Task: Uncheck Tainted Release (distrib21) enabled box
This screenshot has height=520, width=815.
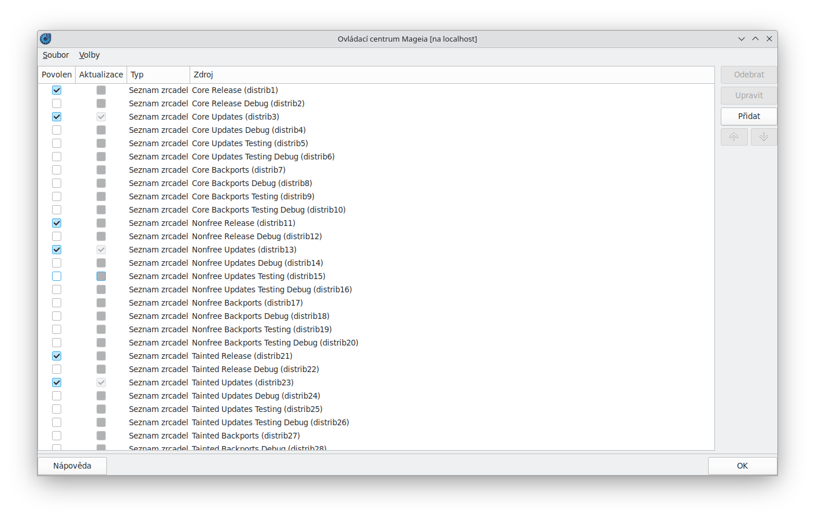Action: click(57, 356)
